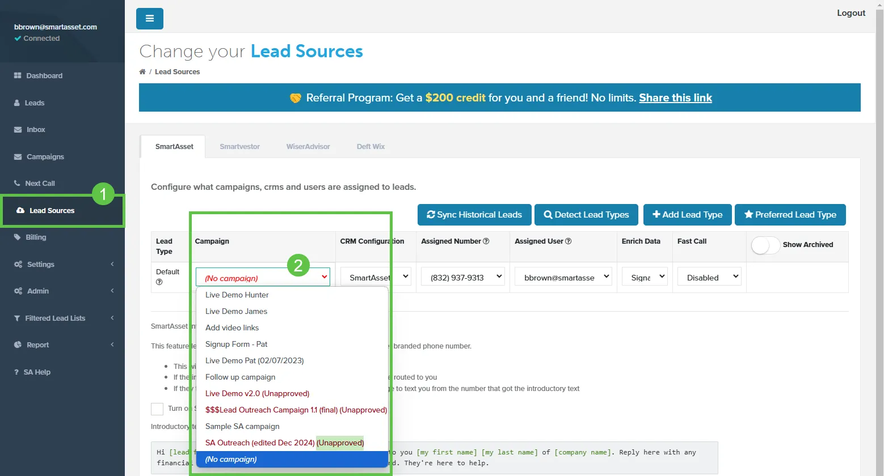Click the Inbox envelope icon

18,130
